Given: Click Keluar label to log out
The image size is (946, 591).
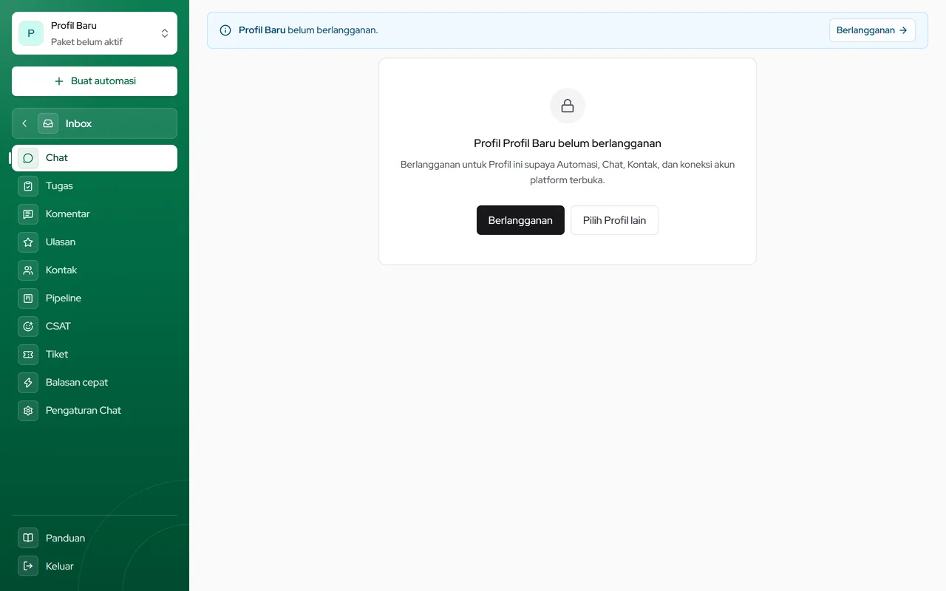Looking at the screenshot, I should click(60, 566).
